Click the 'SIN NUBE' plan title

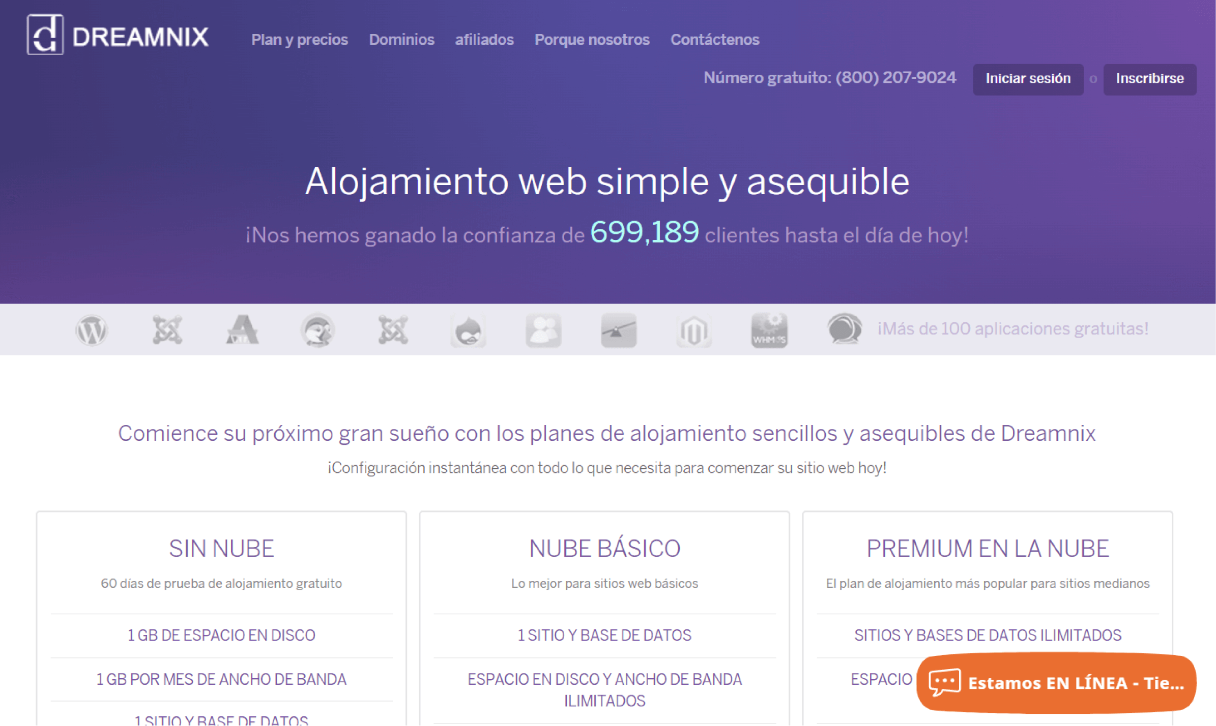click(x=221, y=549)
